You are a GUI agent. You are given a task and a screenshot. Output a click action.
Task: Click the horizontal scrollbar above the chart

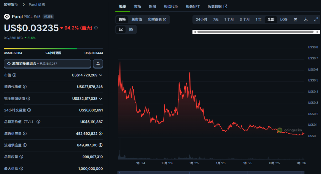point(256,32)
